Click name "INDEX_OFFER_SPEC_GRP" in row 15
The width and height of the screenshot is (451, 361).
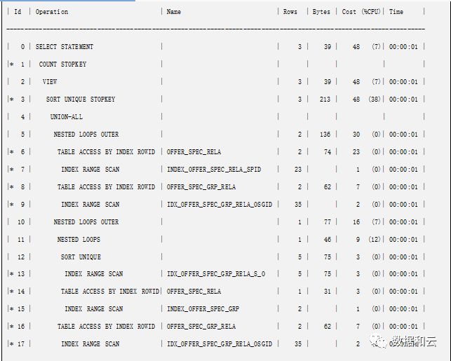[x=203, y=309]
